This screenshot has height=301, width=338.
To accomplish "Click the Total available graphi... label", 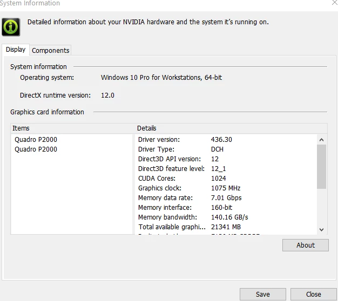I will tap(172, 227).
